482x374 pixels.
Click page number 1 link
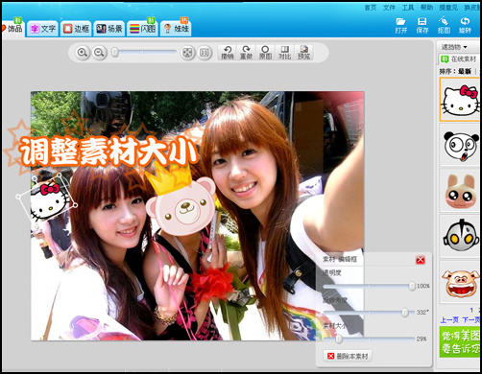coord(471,310)
